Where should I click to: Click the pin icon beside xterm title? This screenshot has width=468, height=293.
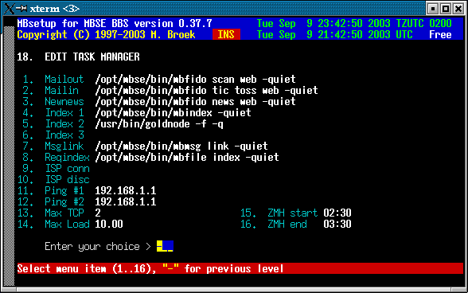coord(21,9)
